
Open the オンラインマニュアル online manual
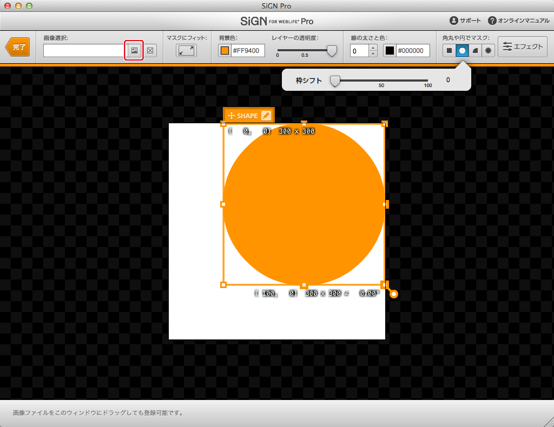click(519, 21)
